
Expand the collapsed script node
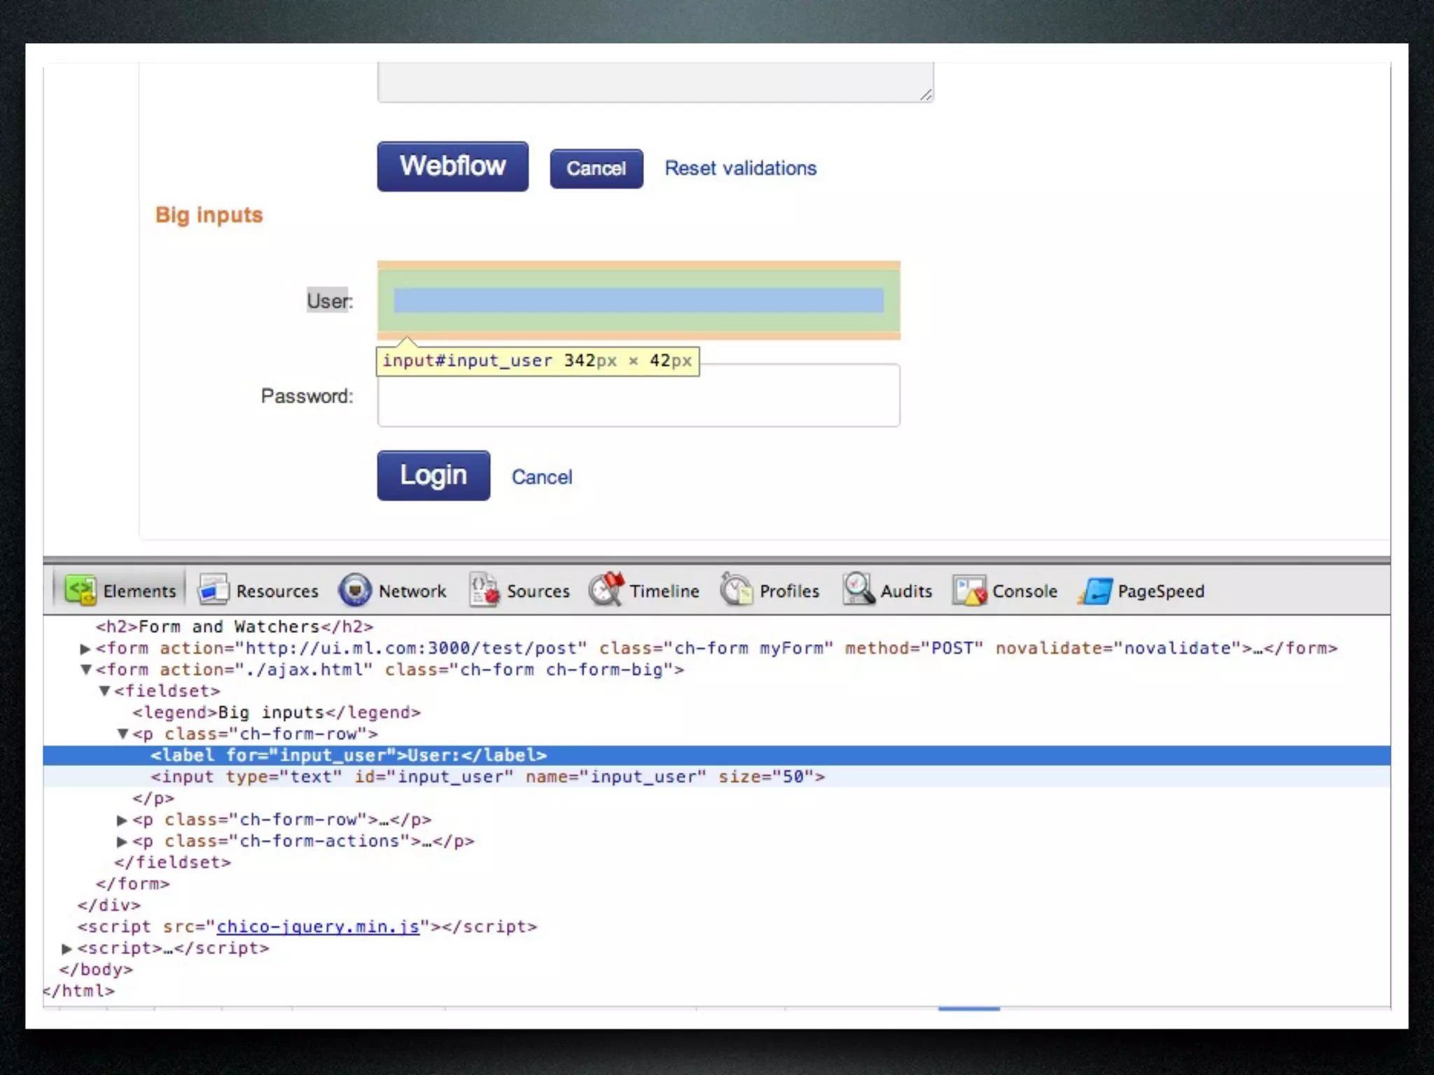[67, 948]
